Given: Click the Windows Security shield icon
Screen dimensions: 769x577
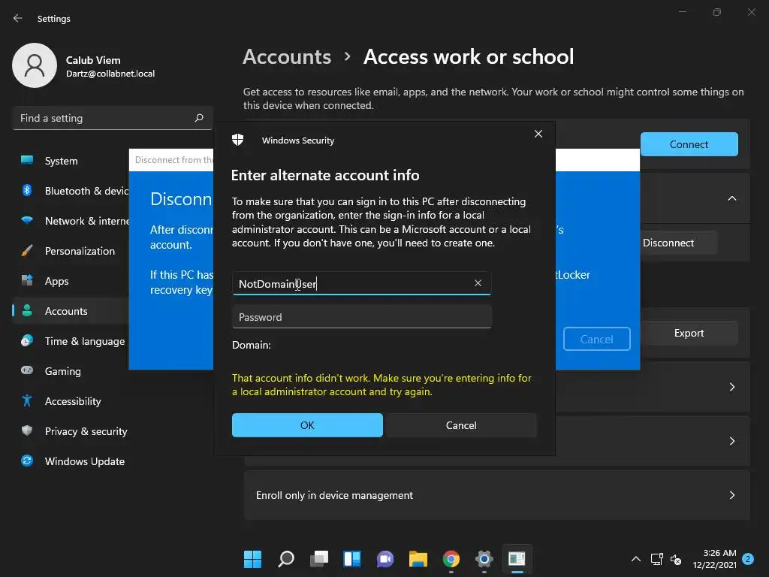Looking at the screenshot, I should 238,140.
